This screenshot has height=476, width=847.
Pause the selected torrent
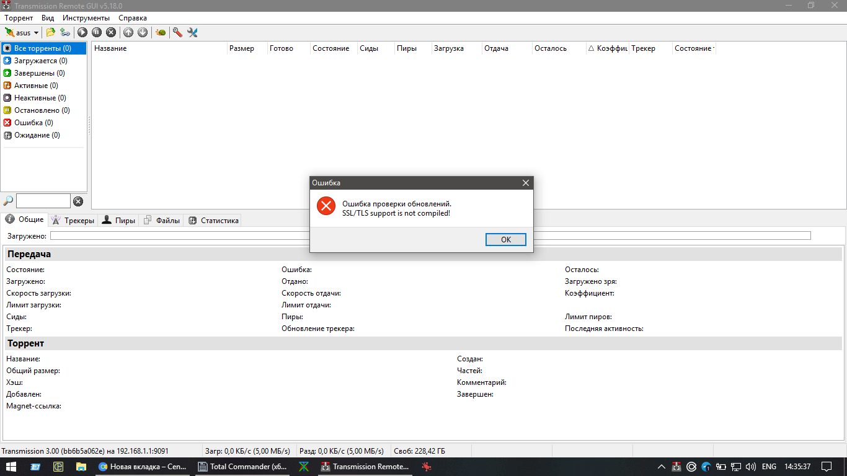(x=97, y=32)
